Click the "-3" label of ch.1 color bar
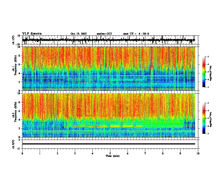The height and width of the screenshot is (172, 223). [208, 56]
